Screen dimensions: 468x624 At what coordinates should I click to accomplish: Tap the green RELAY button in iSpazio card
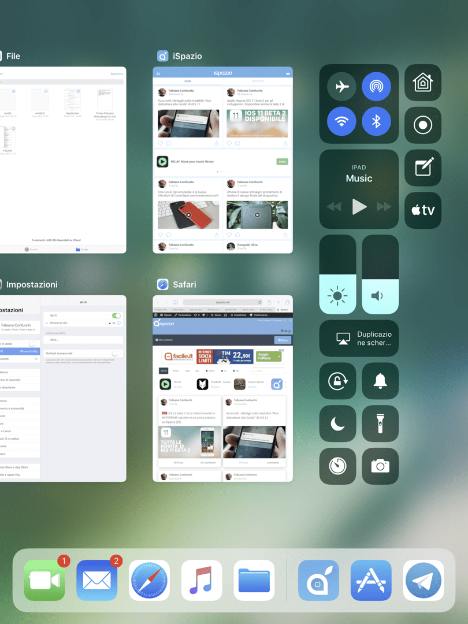(x=282, y=162)
